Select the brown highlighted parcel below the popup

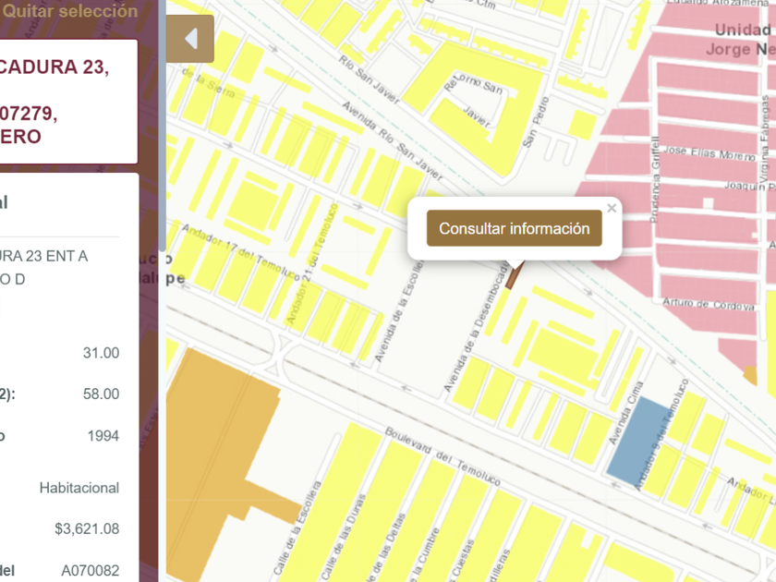tap(515, 273)
